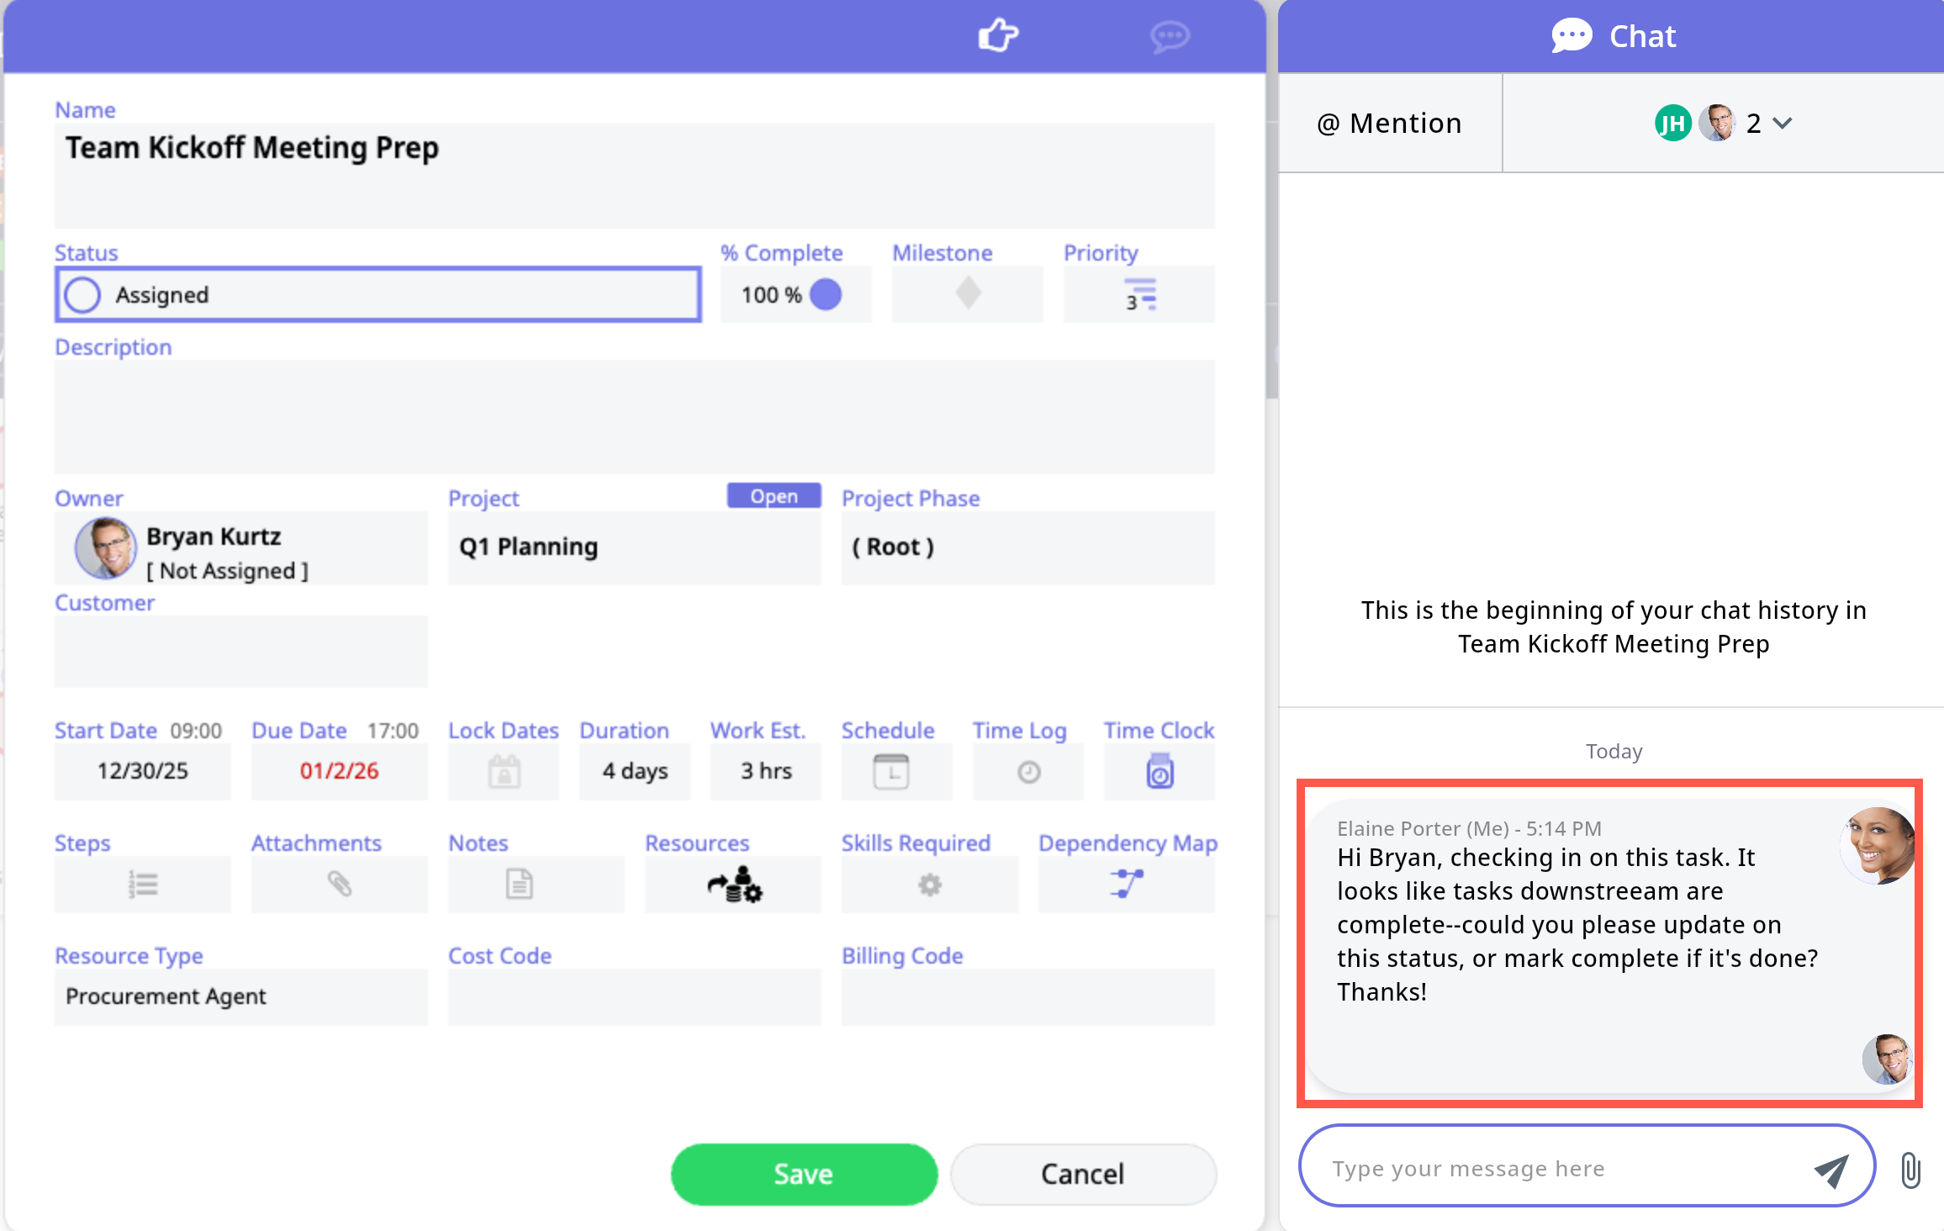Image resolution: width=1944 pixels, height=1231 pixels.
Task: Toggle the 100% complete circle
Action: (x=826, y=294)
